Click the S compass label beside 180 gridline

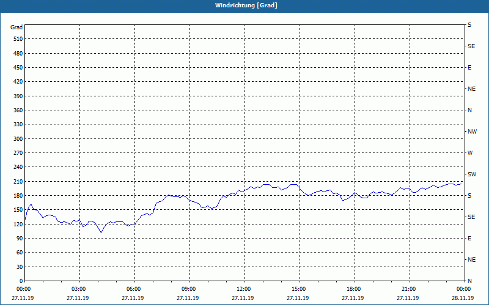(469, 196)
